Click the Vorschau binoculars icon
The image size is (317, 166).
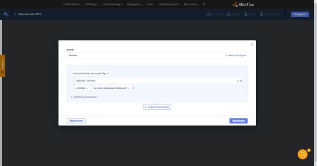[209, 14]
